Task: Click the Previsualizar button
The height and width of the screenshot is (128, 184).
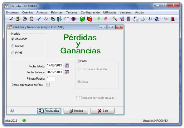Action: [x=49, y=111]
